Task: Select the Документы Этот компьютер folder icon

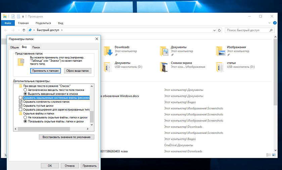Action: [164, 51]
